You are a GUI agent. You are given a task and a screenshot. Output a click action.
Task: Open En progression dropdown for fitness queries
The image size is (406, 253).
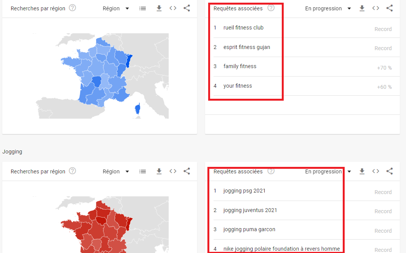[328, 8]
